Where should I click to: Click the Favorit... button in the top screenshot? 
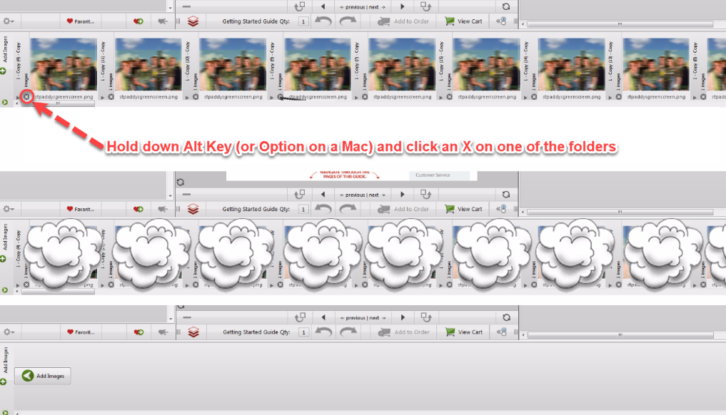coord(80,21)
